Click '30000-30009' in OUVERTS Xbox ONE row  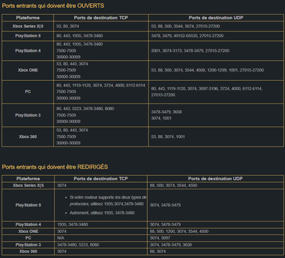pos(69,76)
